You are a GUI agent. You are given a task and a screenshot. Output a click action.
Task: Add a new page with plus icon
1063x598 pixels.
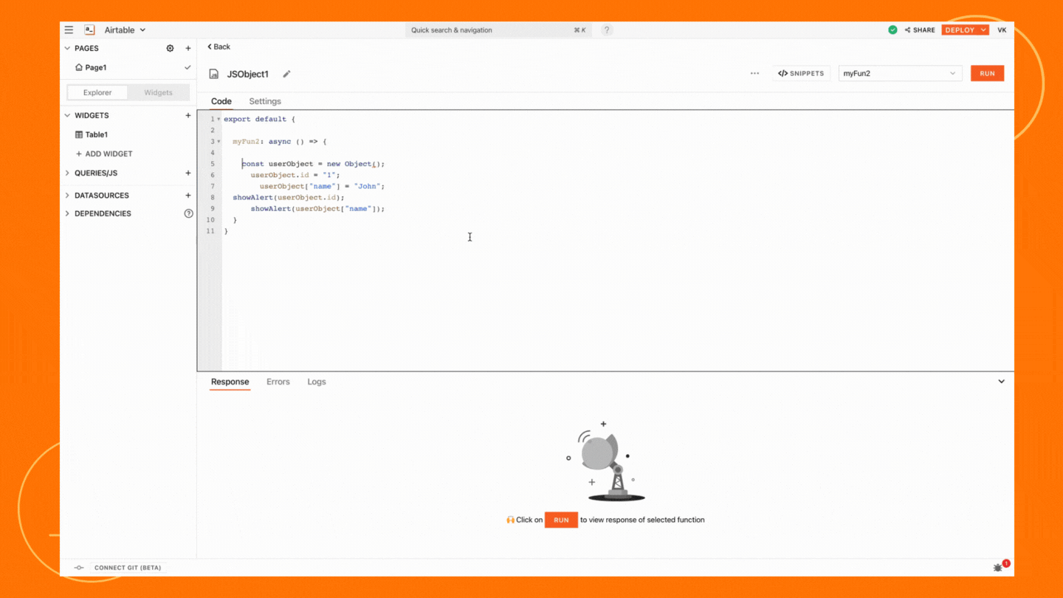188,49
